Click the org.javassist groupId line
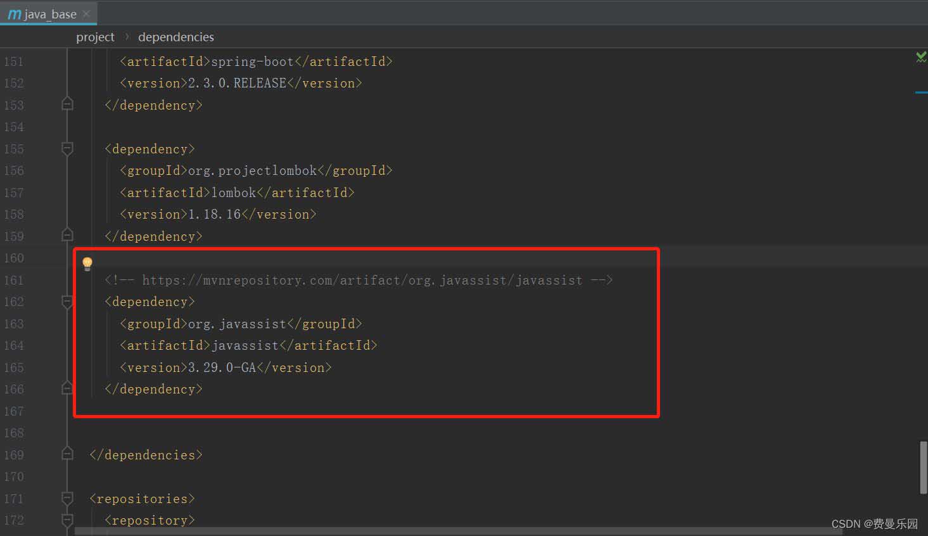928x536 pixels. pos(241,324)
